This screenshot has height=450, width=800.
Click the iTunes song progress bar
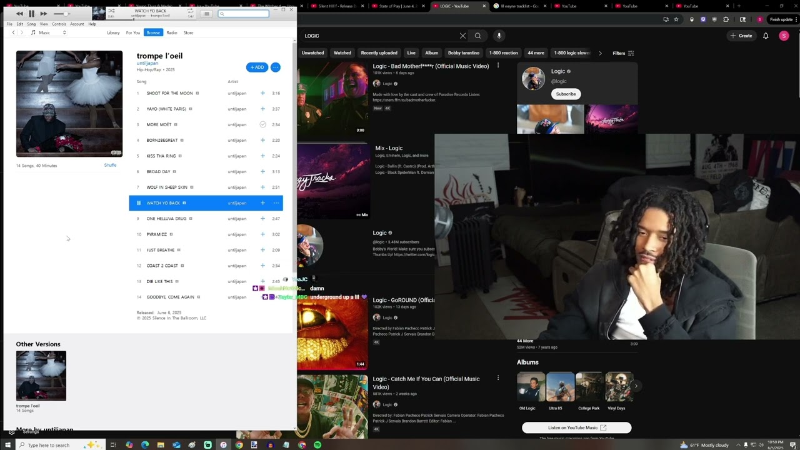click(x=151, y=18)
